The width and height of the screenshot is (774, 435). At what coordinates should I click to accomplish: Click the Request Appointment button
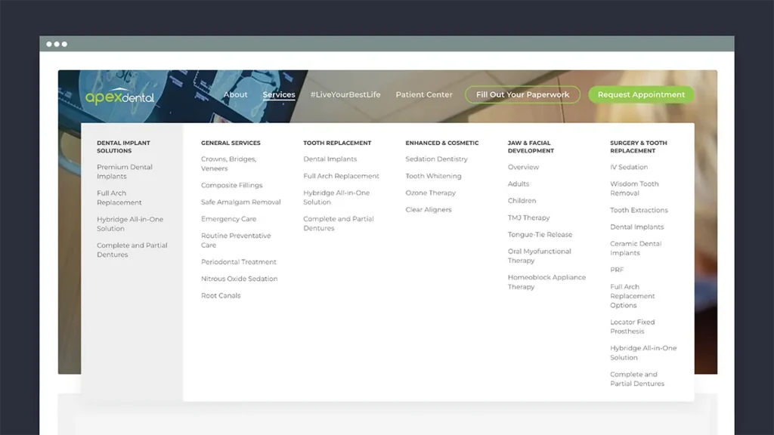[x=641, y=94]
